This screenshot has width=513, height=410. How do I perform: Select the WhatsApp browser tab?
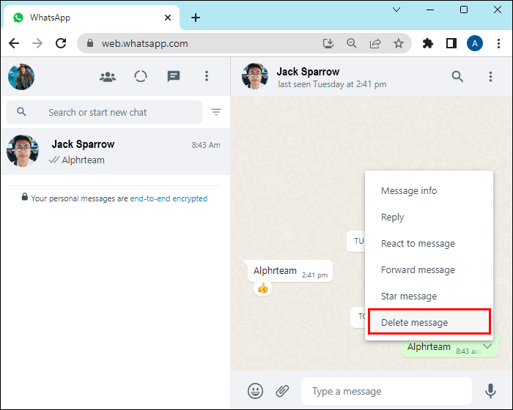92,18
